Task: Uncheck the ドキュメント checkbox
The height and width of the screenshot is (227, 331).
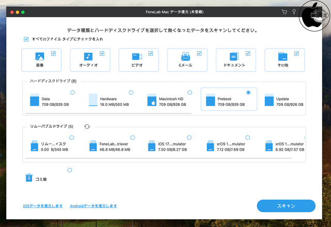Action: click(x=248, y=54)
